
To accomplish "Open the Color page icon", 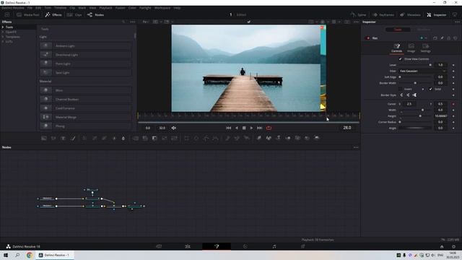I will [x=245, y=246].
